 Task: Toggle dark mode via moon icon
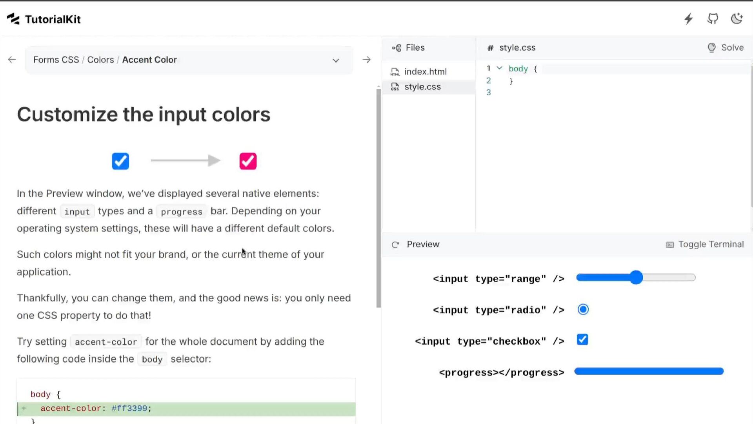point(737,19)
